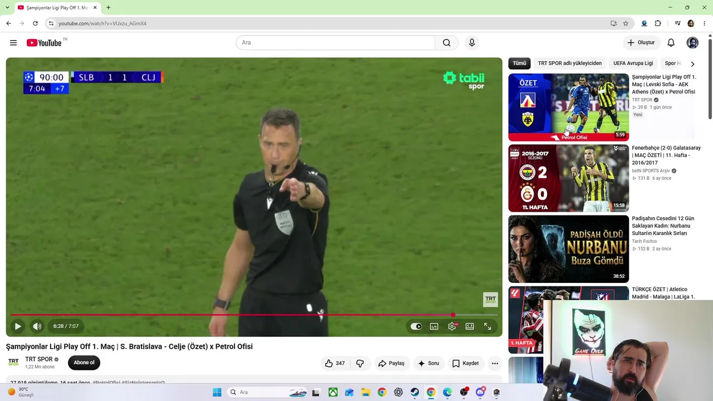Viewport: 713px width, 401px height.
Task: Open YouTube notifications bell
Action: pos(671,43)
